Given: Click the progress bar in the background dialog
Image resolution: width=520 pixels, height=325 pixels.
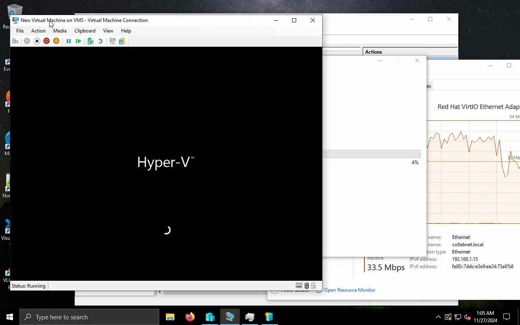Looking at the screenshot, I should (371, 154).
